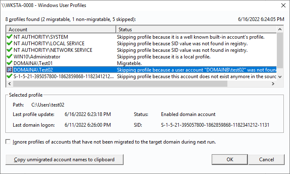The height and width of the screenshot is (174, 290).
Task: Click green checkmark icon beside WIN10\Administrator
Action: point(9,56)
